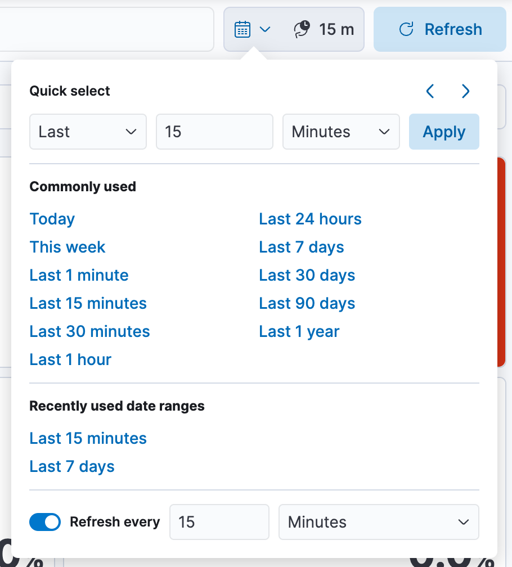Select "Last 1 year" time range
This screenshot has width=512, height=567.
tap(299, 331)
